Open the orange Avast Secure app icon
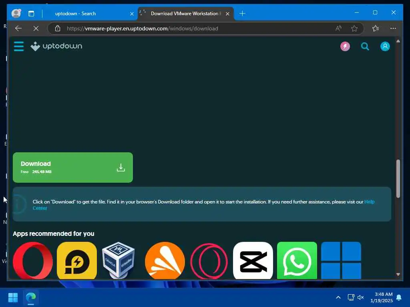The image size is (410, 307). coord(165,261)
